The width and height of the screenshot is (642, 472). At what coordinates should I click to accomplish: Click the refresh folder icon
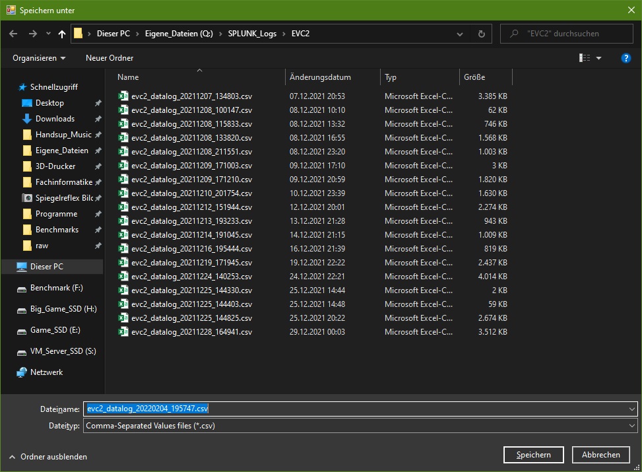(x=482, y=34)
